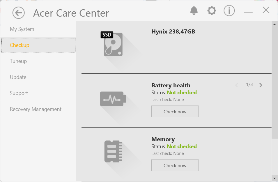The image size is (278, 182).
Task: Go to previous page chevron
Action: pyautogui.click(x=237, y=85)
